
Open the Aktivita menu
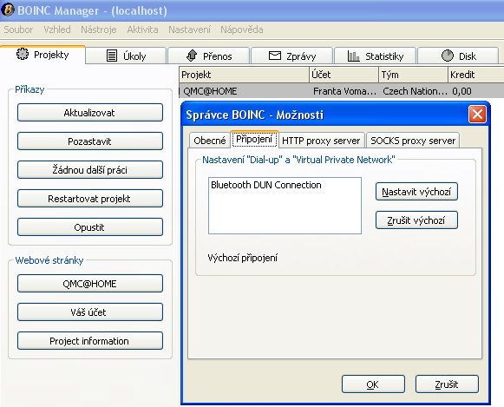coord(142,30)
